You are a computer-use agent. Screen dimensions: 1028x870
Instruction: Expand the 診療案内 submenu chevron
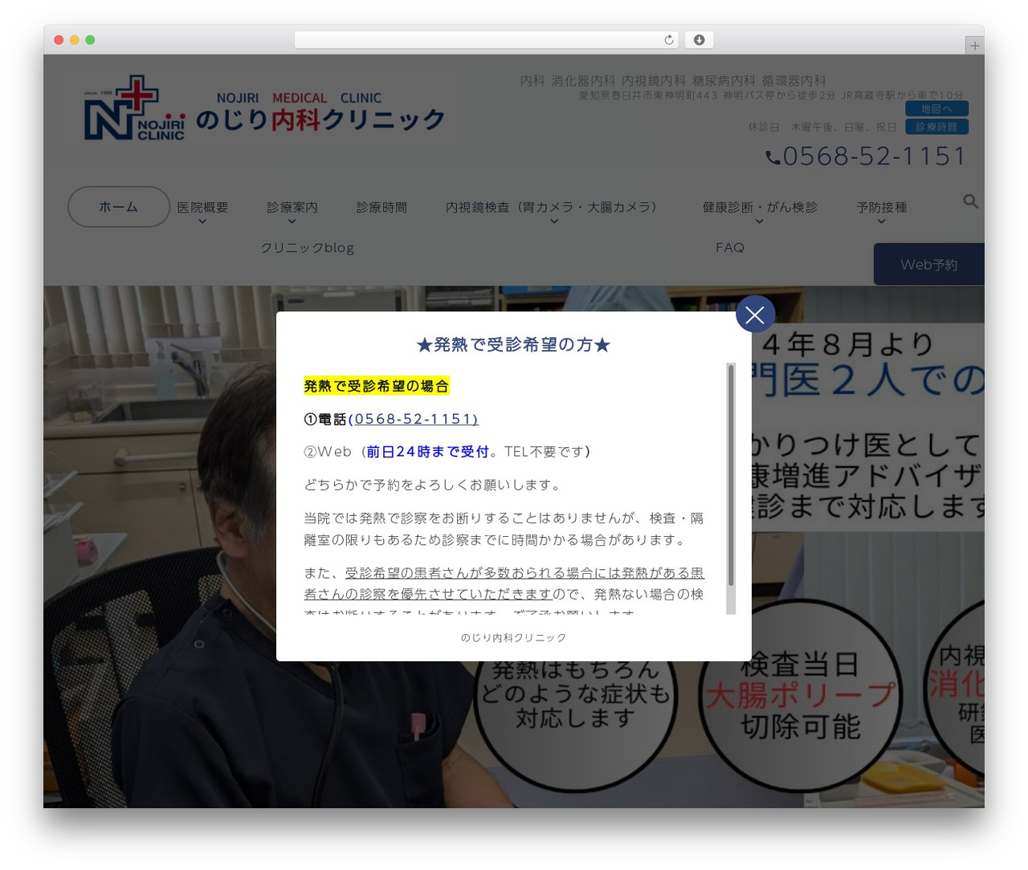[x=292, y=222]
